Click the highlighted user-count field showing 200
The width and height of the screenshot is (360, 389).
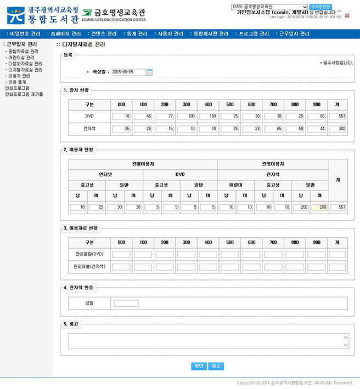coord(319,208)
